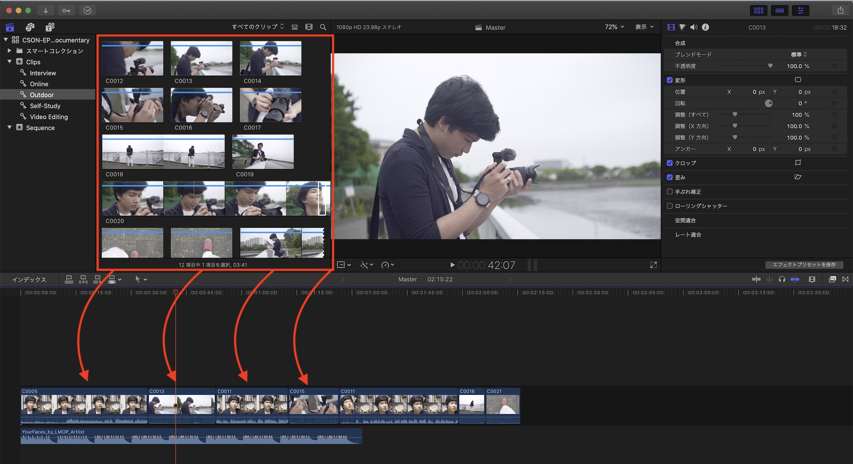Open the photos and audio sidebar

pos(30,27)
